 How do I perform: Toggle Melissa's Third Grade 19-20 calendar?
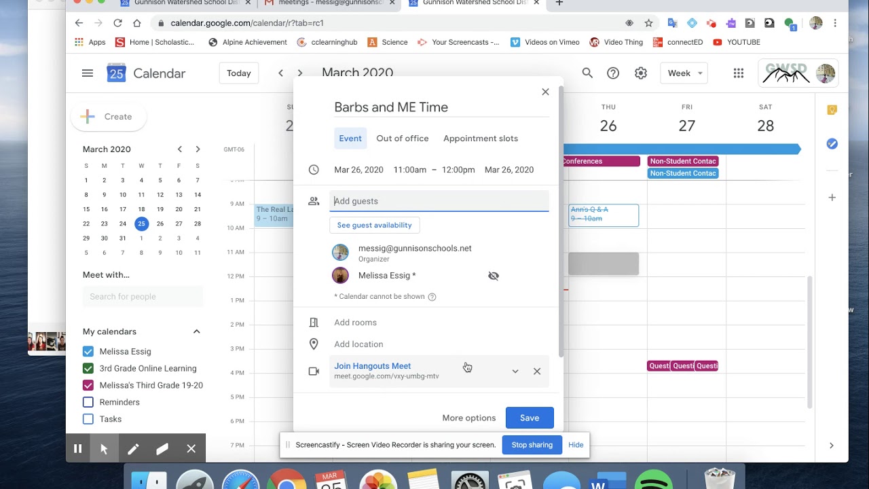point(88,386)
